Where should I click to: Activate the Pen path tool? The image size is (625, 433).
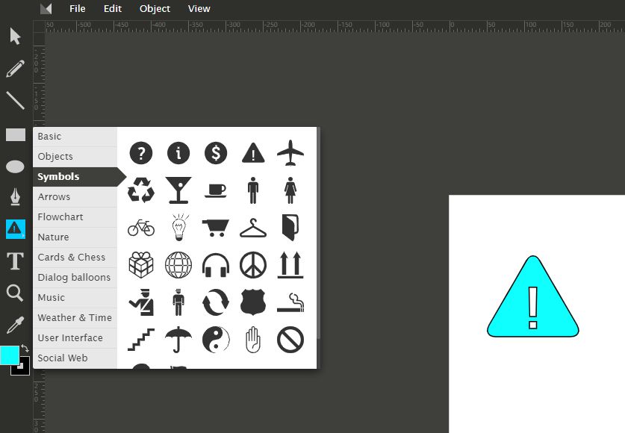[16, 197]
